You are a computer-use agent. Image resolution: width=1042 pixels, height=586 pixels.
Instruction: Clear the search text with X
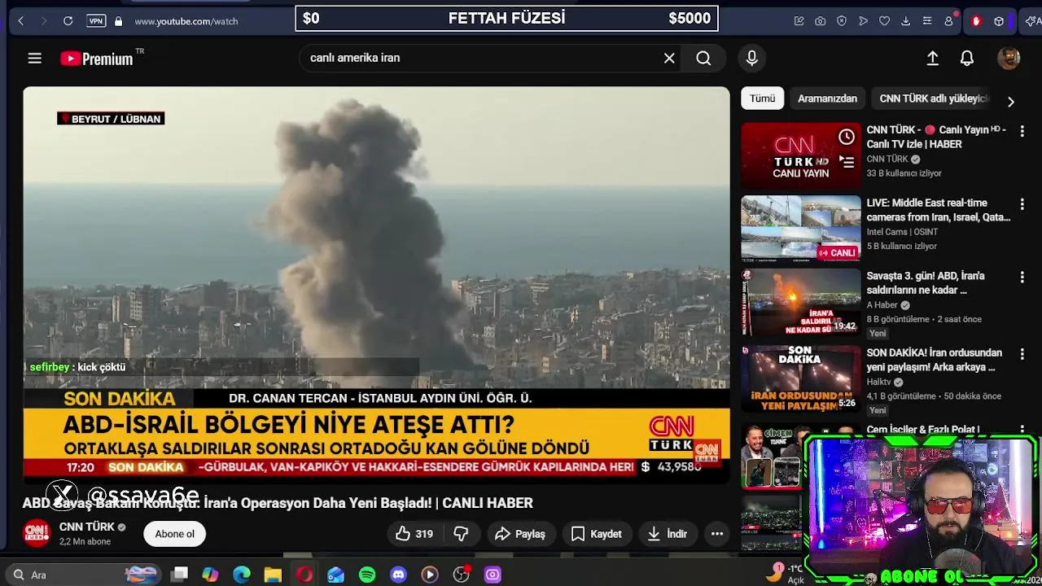pyautogui.click(x=669, y=58)
